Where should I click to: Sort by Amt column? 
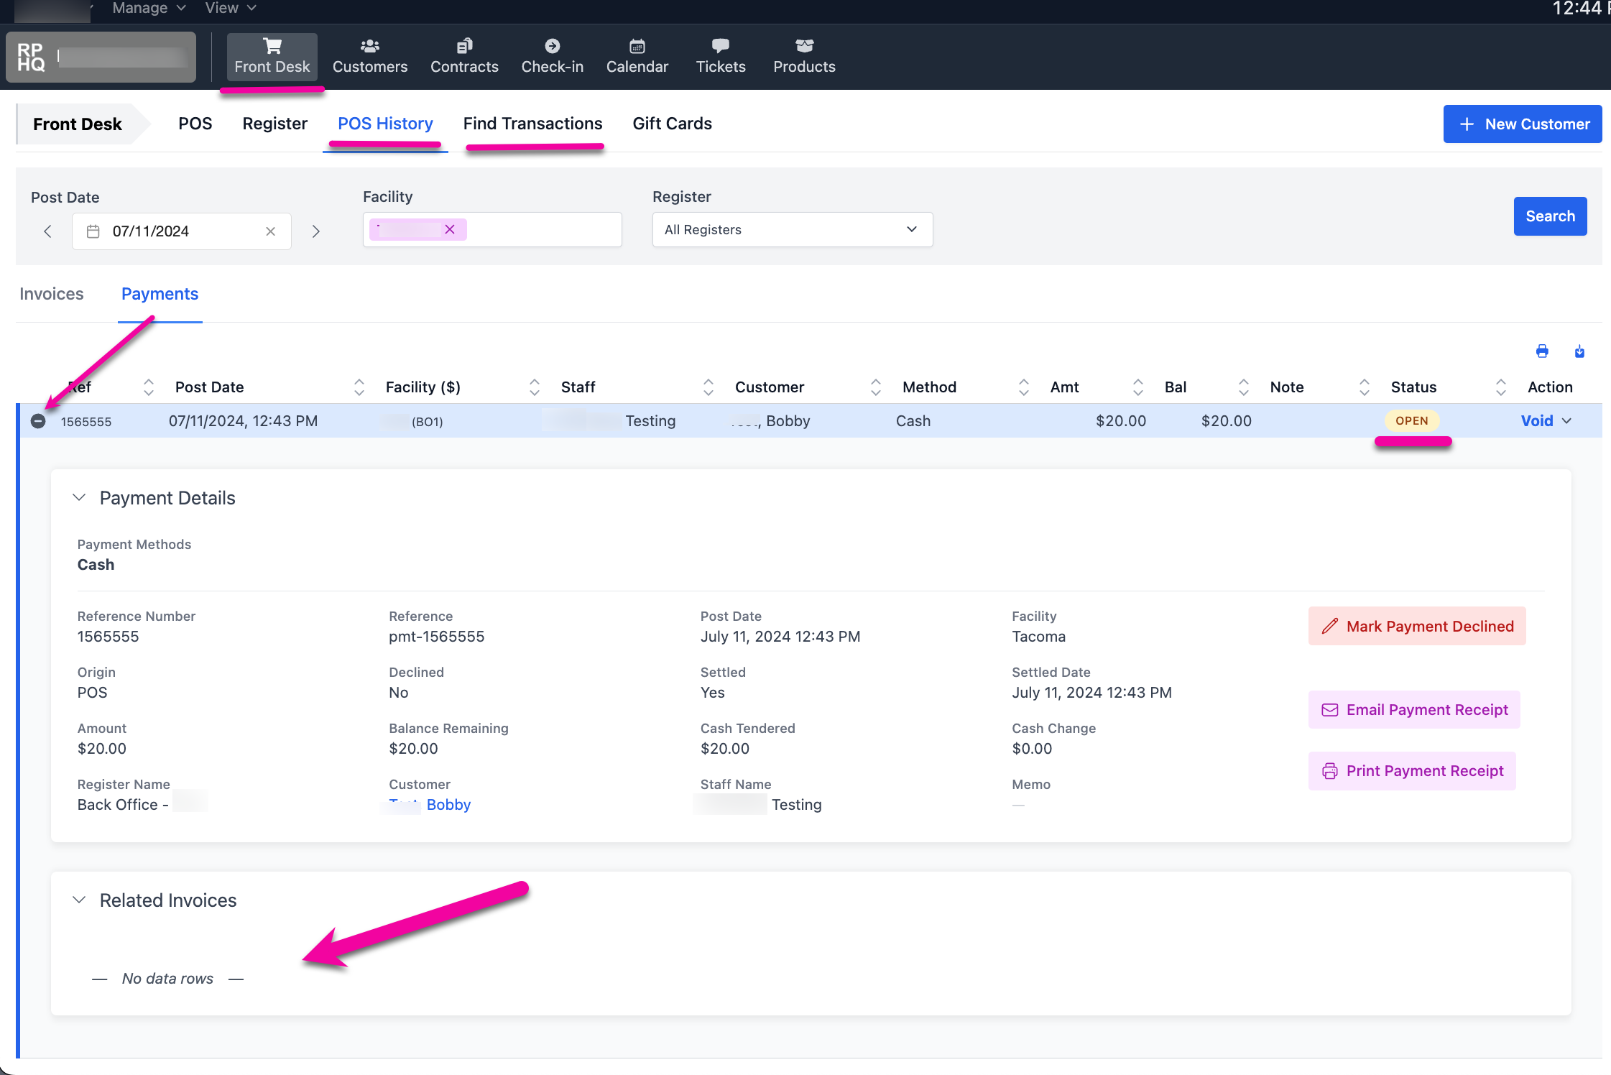click(1138, 387)
